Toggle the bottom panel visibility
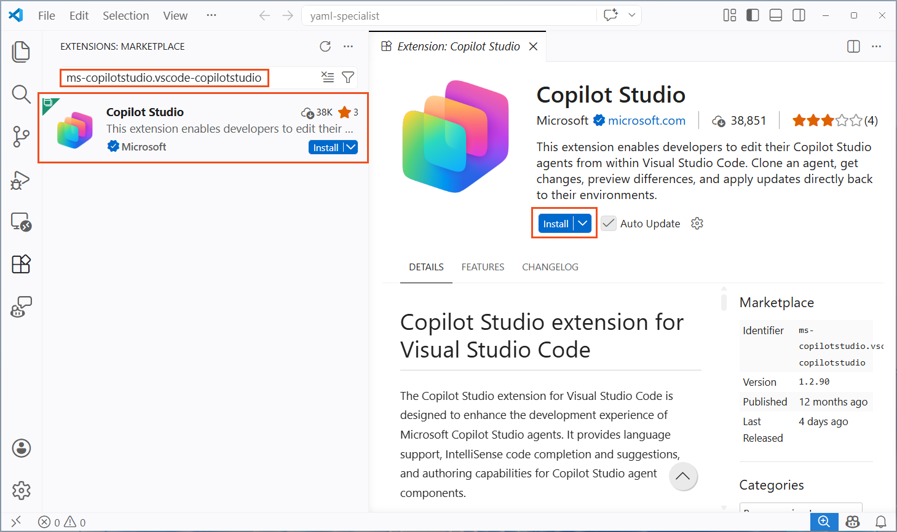Viewport: 897px width, 532px height. 775,15
